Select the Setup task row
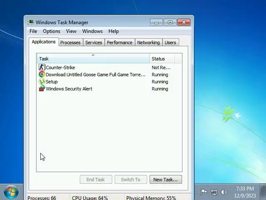 point(109,82)
